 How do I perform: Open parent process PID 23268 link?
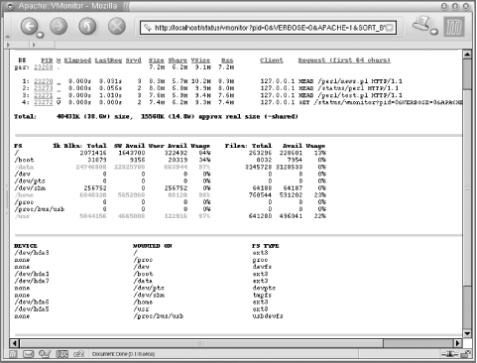44,67
